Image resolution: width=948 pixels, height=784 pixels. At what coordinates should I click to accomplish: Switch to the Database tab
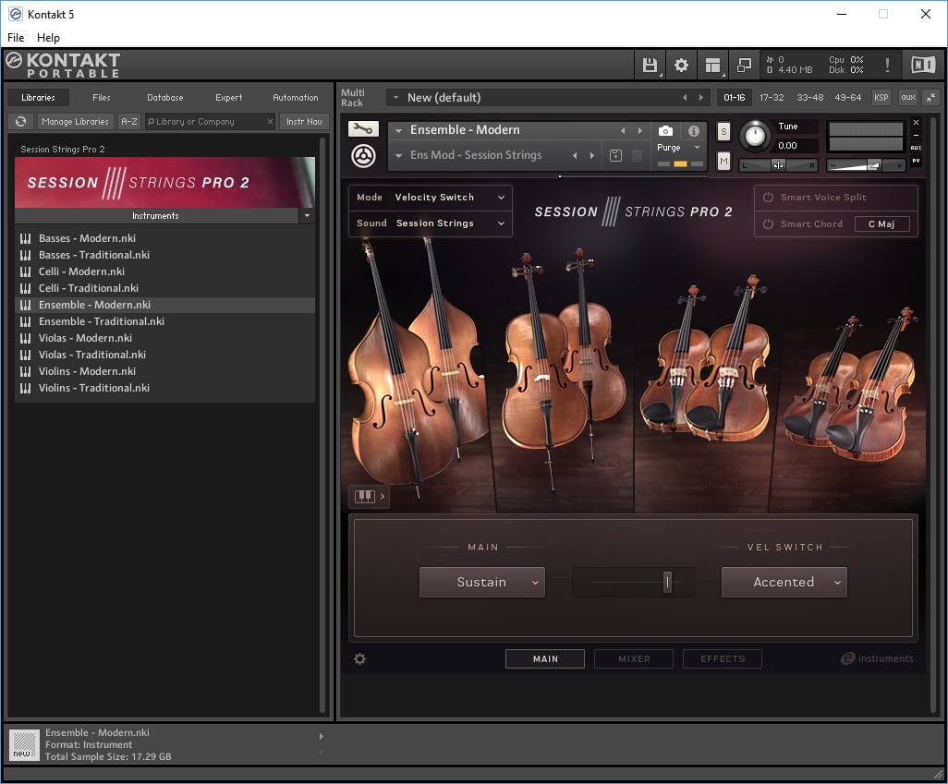pos(165,97)
